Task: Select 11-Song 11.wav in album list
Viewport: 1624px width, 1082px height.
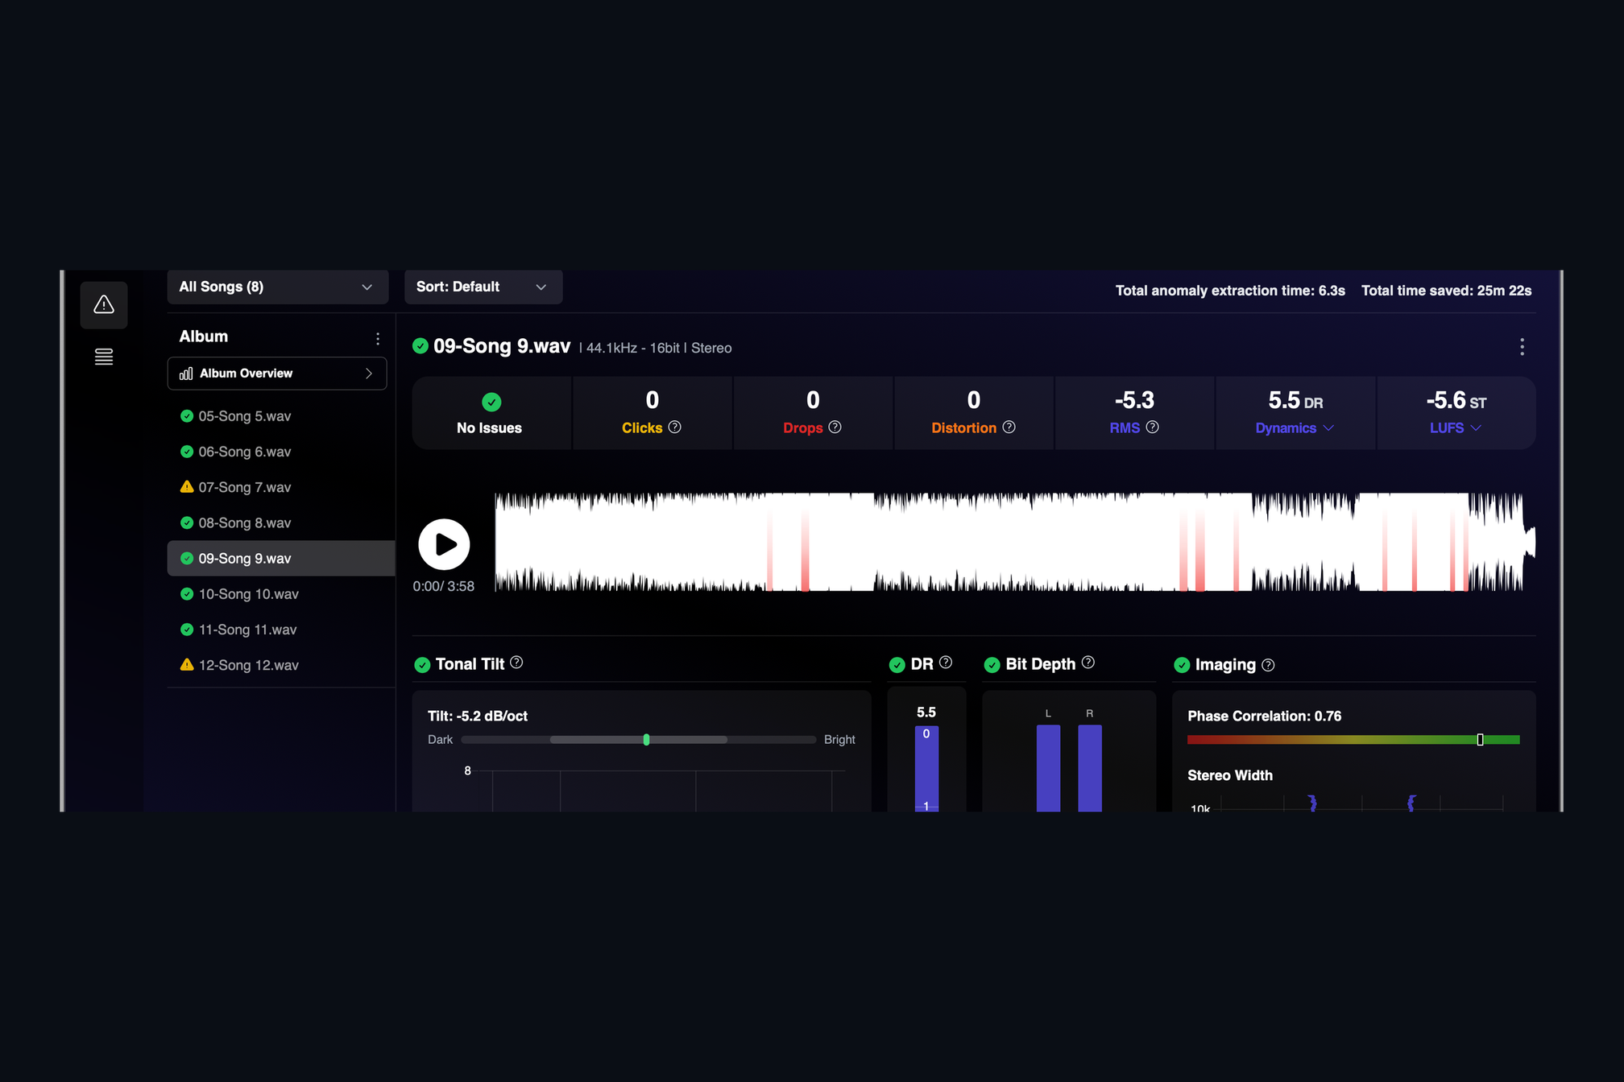Action: 281,630
